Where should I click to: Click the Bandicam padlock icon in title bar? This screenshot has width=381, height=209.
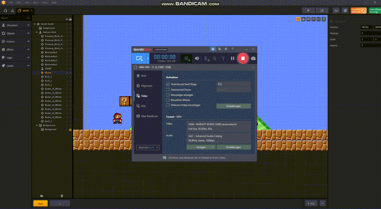coord(213,49)
